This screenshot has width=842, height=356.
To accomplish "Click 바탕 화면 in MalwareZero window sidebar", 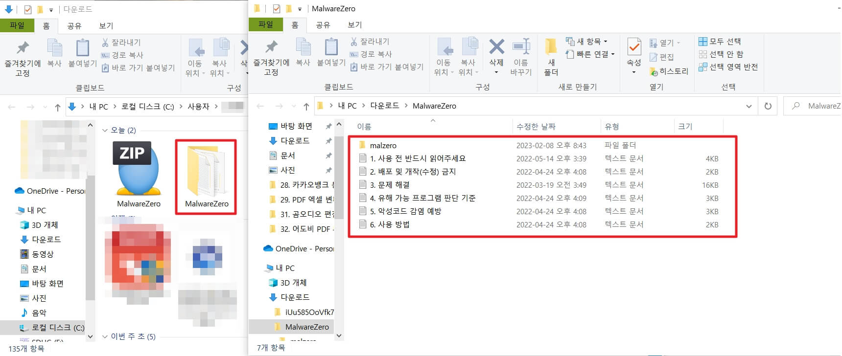I will tap(296, 126).
